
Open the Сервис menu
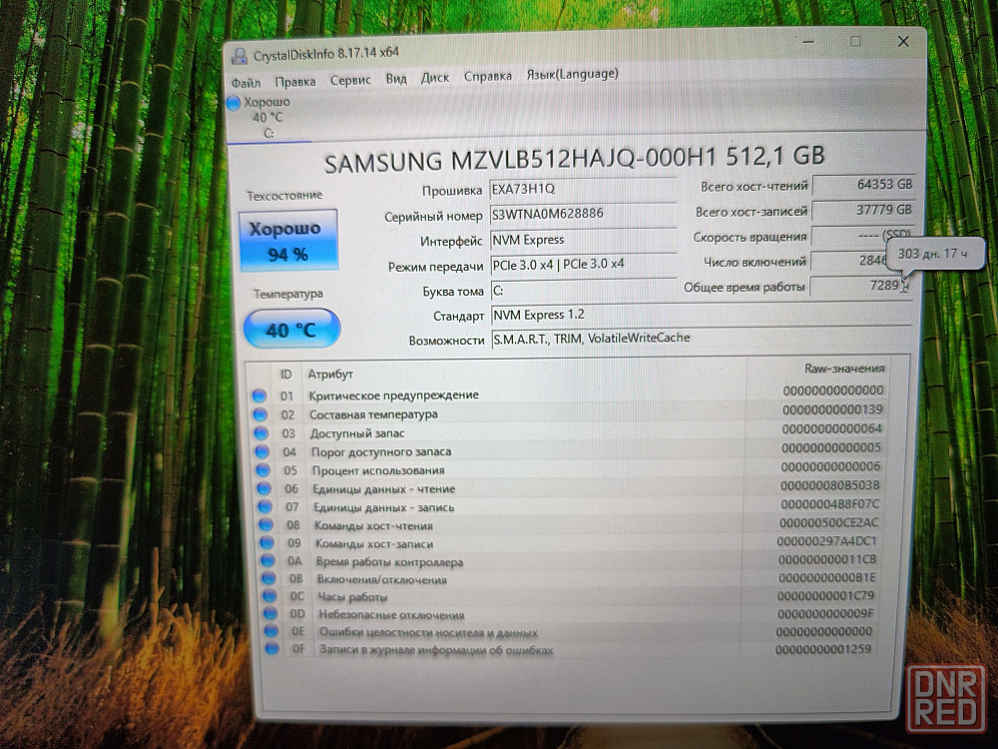click(x=350, y=80)
